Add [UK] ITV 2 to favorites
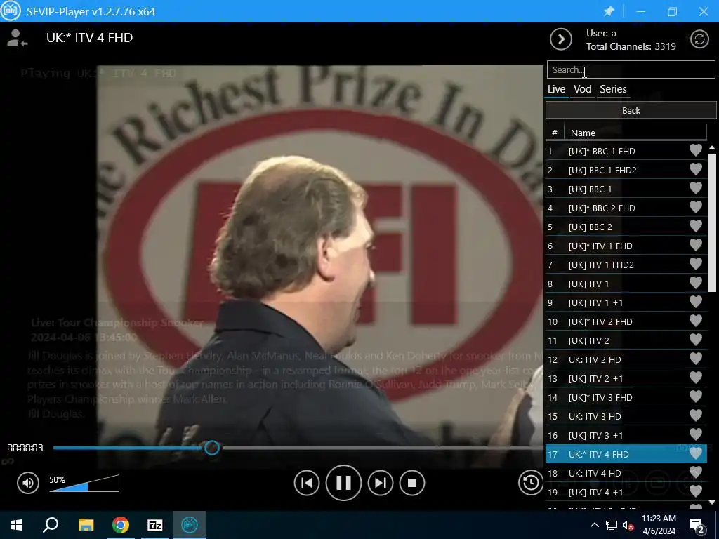This screenshot has width=719, height=539. 696,340
